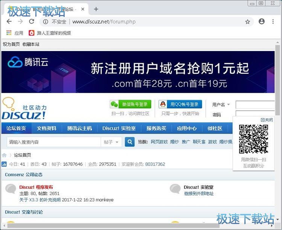Open new member 80317362 profile link
The image size is (282, 230).
click(x=155, y=164)
